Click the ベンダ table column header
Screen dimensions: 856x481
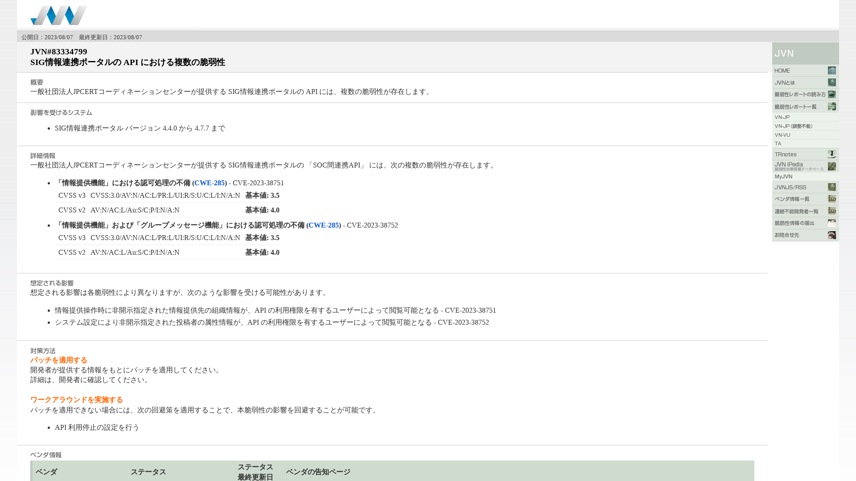[x=46, y=472]
